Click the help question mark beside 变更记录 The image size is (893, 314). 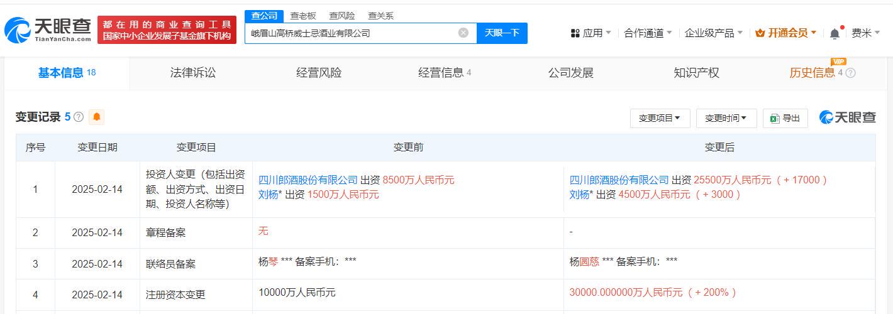79,117
